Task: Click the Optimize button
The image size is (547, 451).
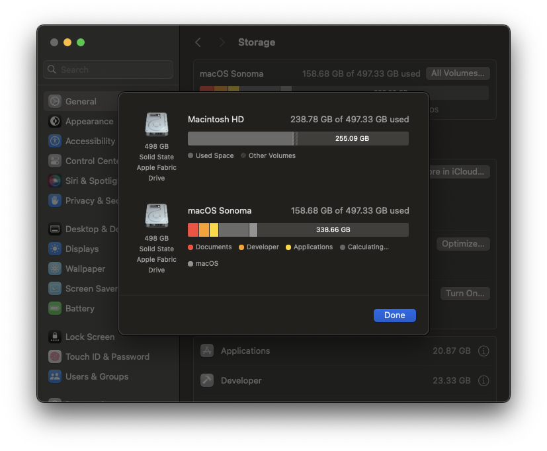Action: (463, 244)
